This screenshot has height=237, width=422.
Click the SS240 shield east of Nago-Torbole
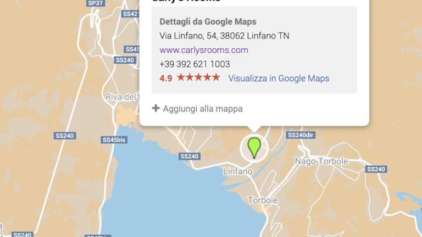tap(376, 169)
